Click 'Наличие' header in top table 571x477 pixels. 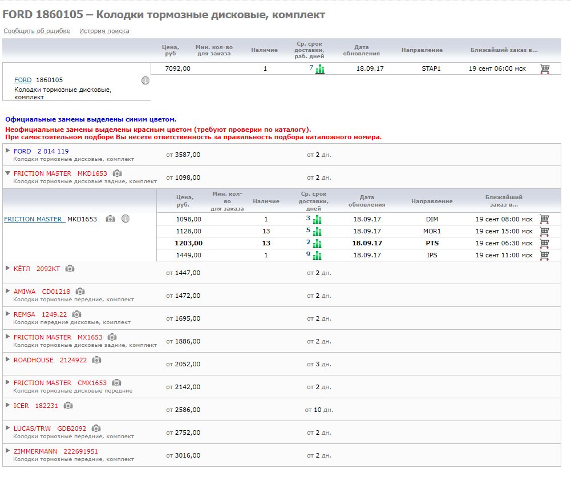[x=264, y=50]
